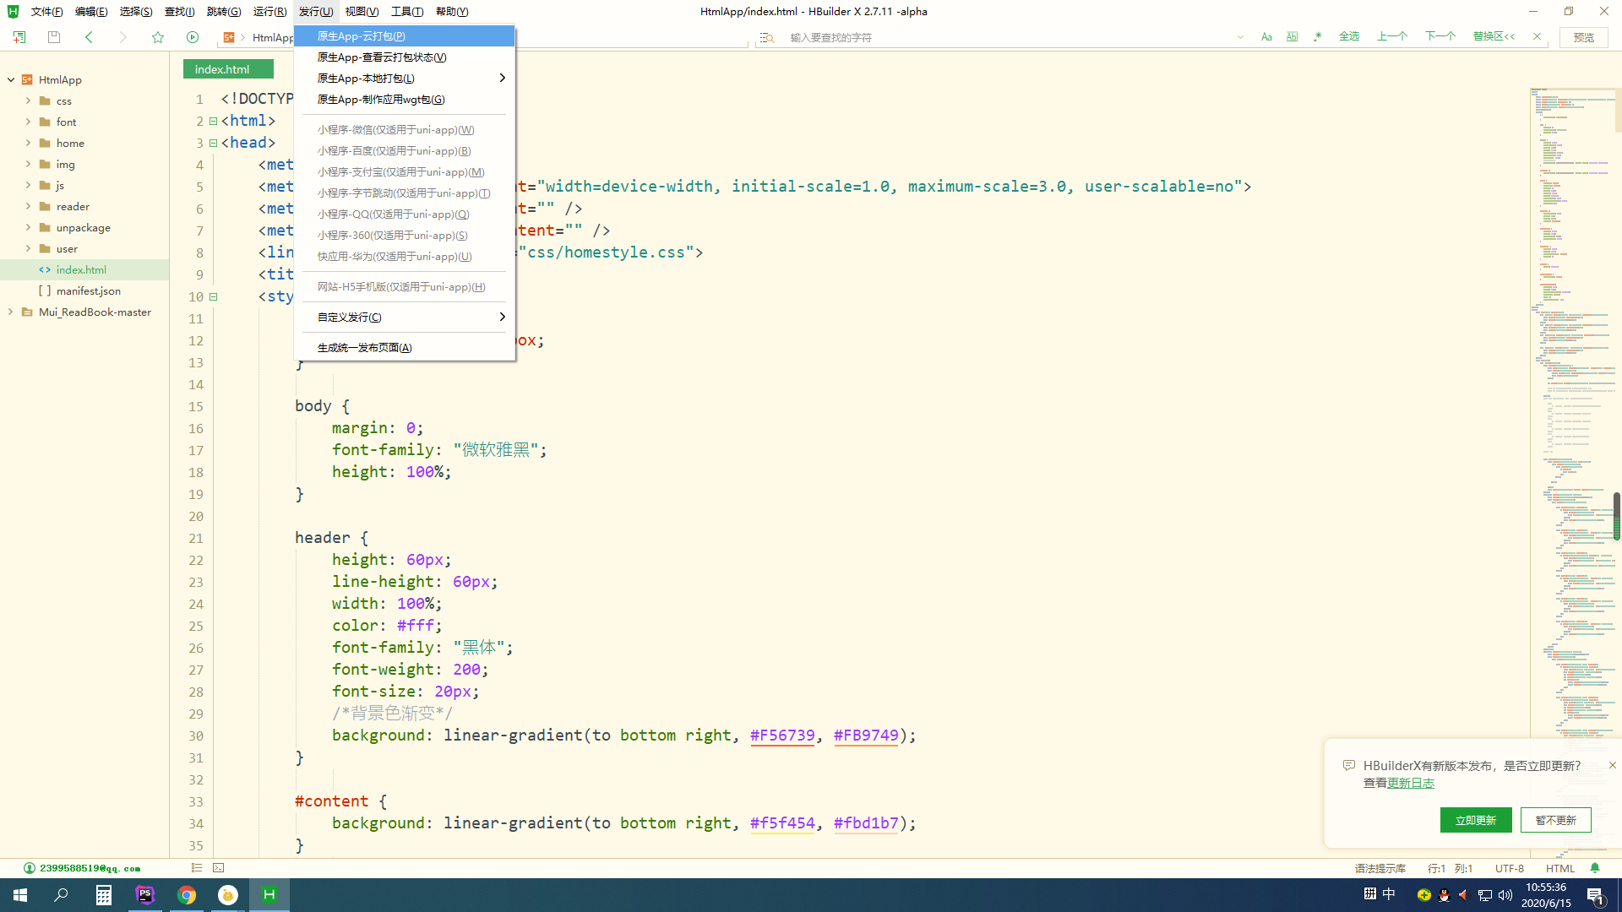The image size is (1622, 912).
Task: Click the outline list icon in status bar
Action: (x=197, y=868)
